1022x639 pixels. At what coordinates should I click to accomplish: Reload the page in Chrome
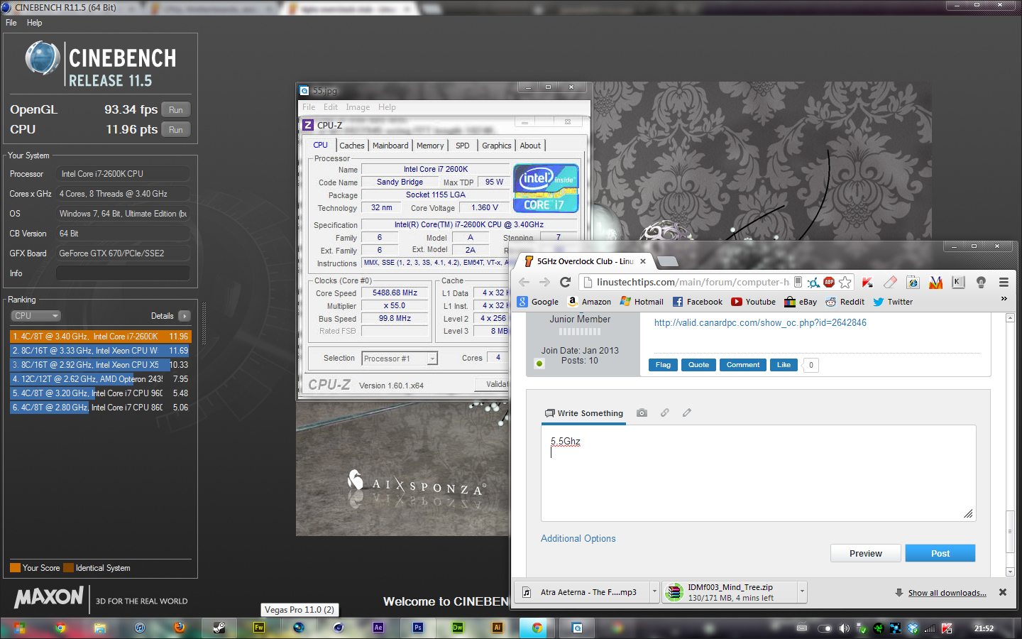tap(565, 282)
